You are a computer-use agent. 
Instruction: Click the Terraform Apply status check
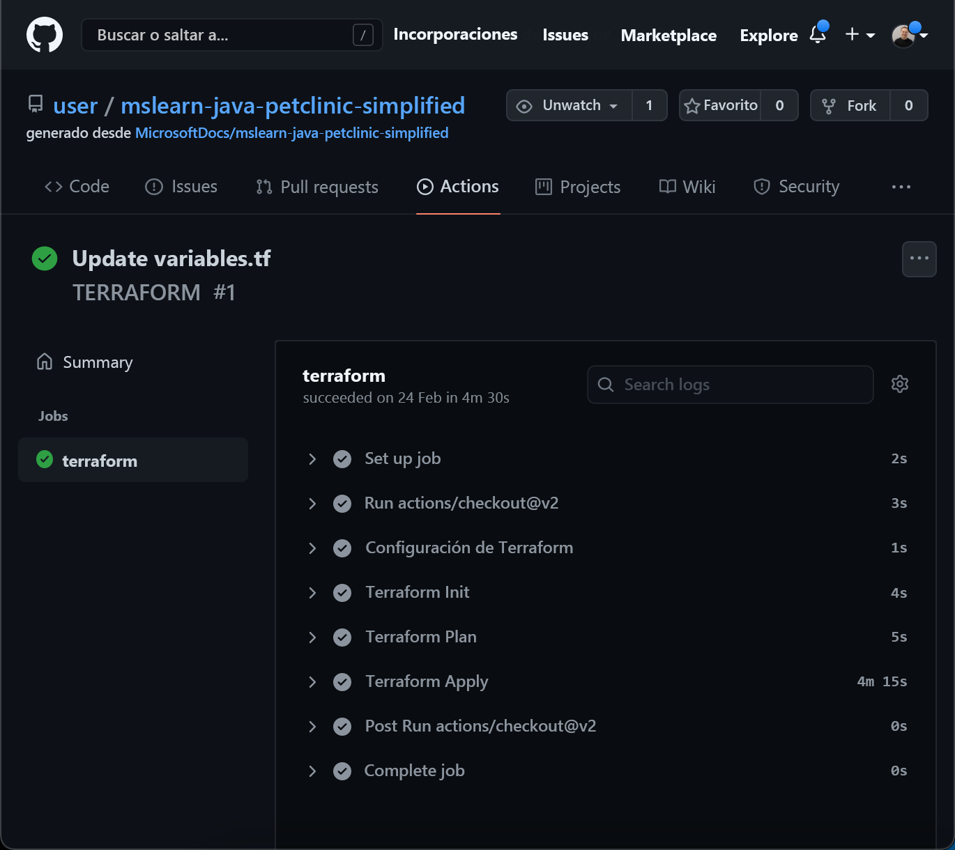coord(342,682)
